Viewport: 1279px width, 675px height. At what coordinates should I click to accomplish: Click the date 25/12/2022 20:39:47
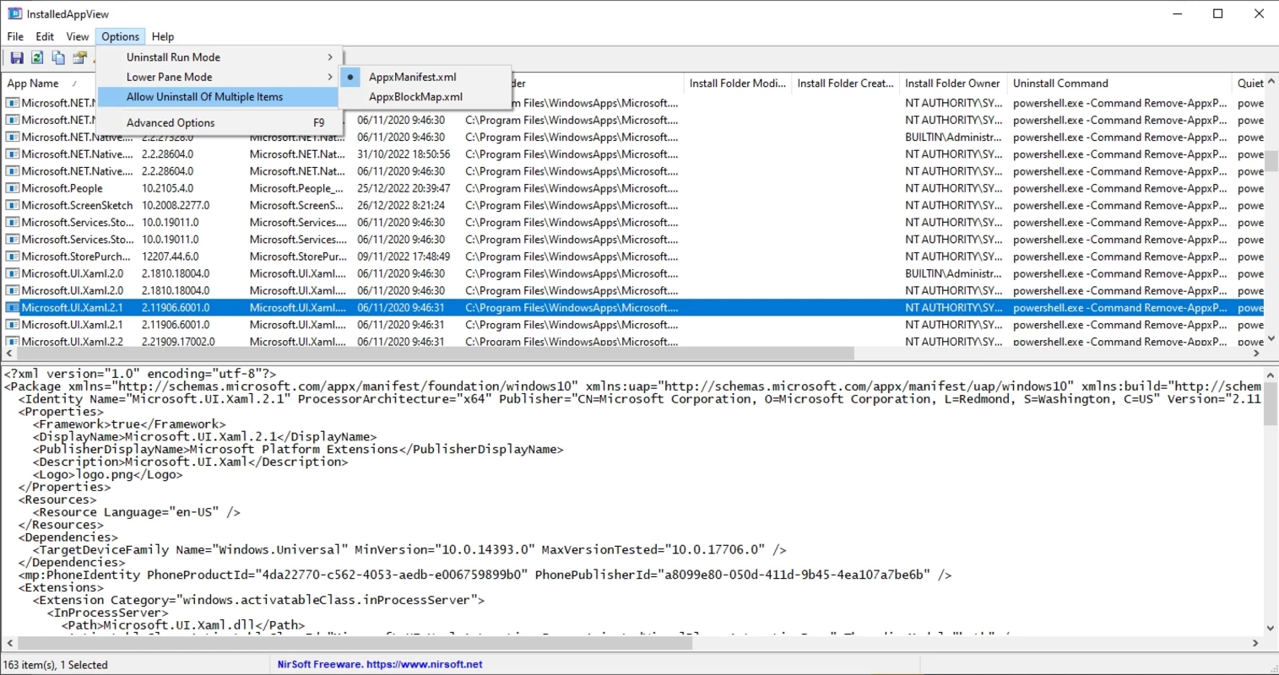(x=404, y=188)
